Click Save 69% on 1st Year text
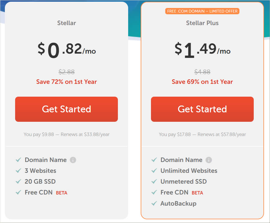270x223 pixels. tap(202, 82)
